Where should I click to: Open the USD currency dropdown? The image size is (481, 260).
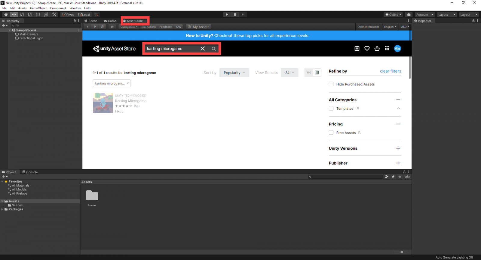coord(405,27)
